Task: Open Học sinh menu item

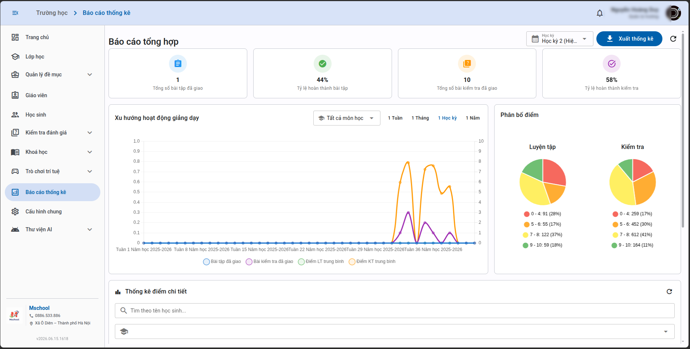Action: [x=53, y=115]
